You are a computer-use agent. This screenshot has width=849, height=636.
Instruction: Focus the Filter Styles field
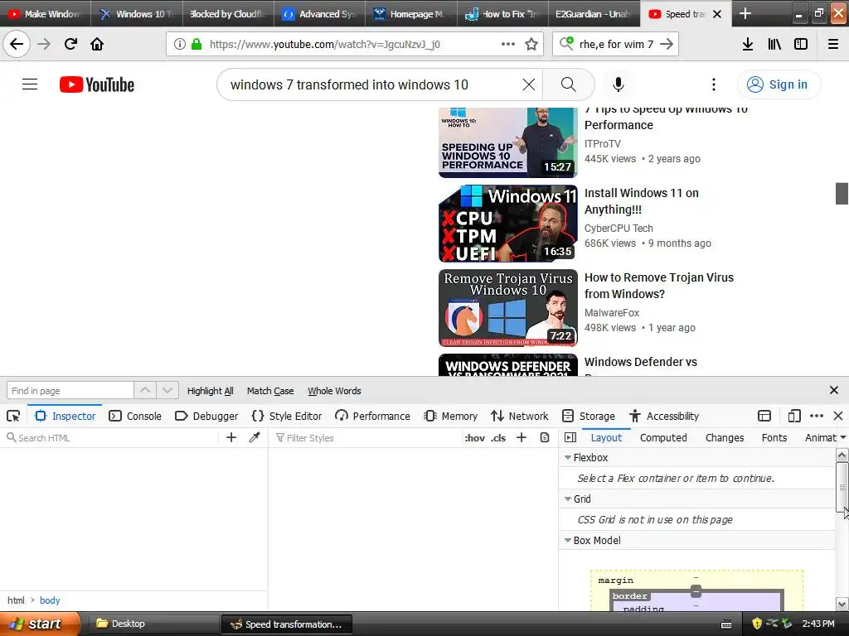(x=366, y=437)
